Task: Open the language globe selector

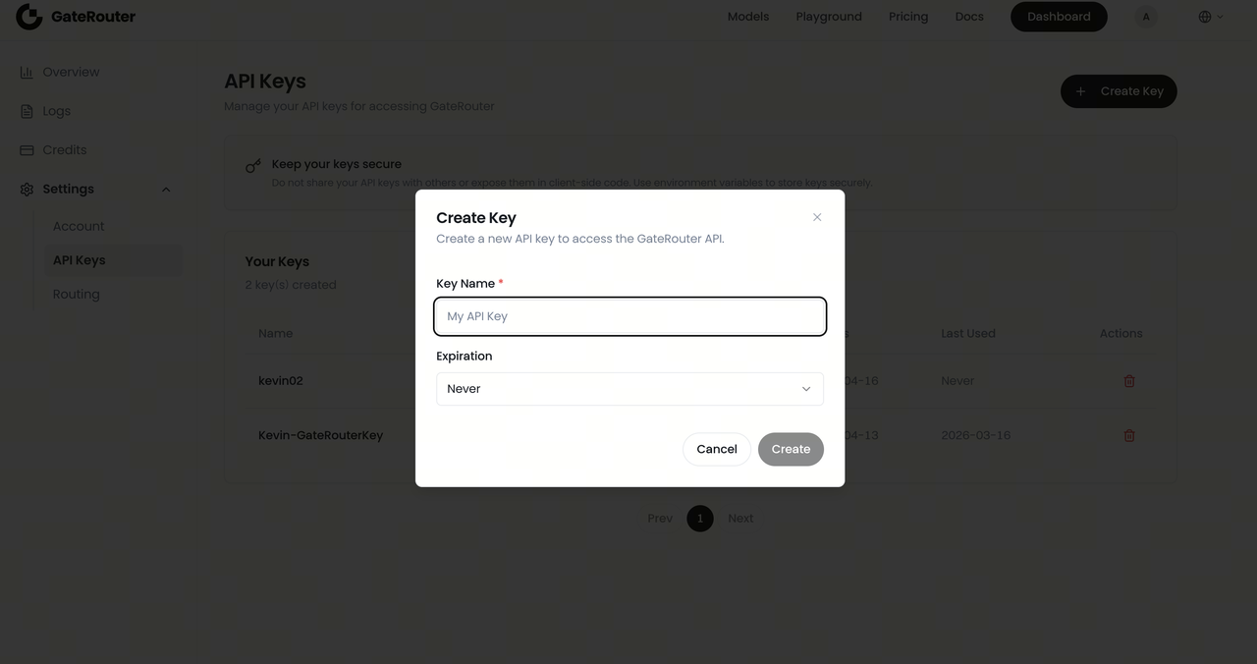Action: tap(1210, 17)
